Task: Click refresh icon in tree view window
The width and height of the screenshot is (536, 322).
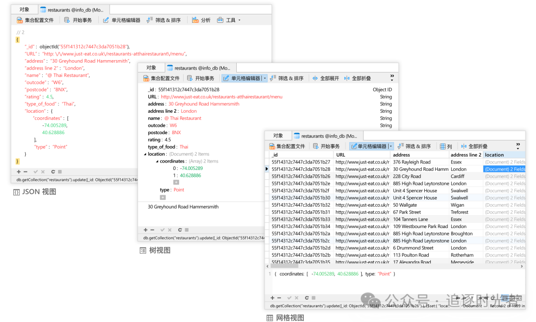Action: (180, 230)
